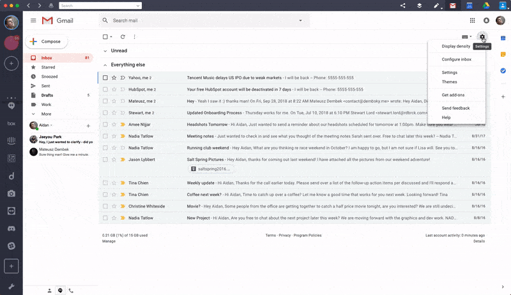This screenshot has height=295, width=511.
Task: Click the Search mail field
Action: tap(204, 20)
